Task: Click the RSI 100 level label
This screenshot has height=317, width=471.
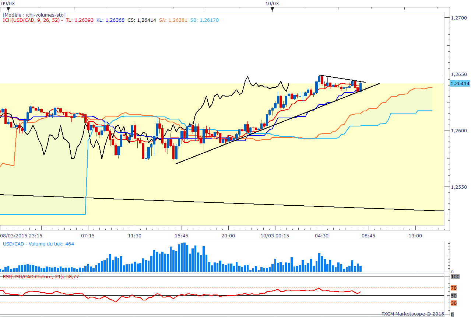Action: coord(455,276)
